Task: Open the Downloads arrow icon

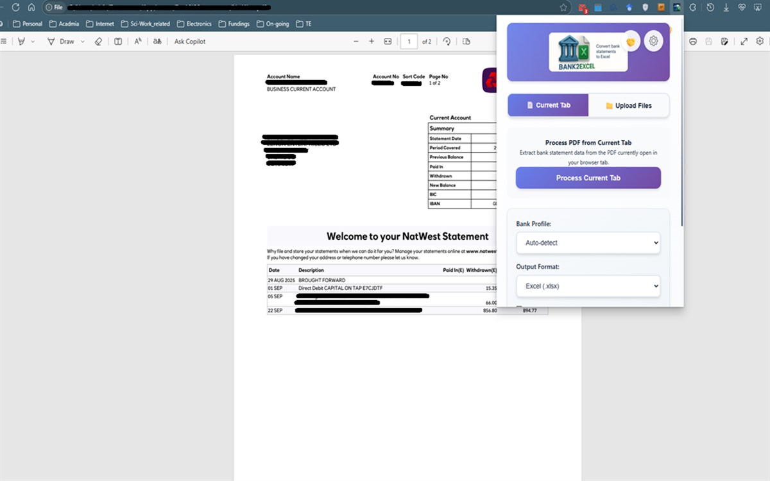Action: point(726,8)
